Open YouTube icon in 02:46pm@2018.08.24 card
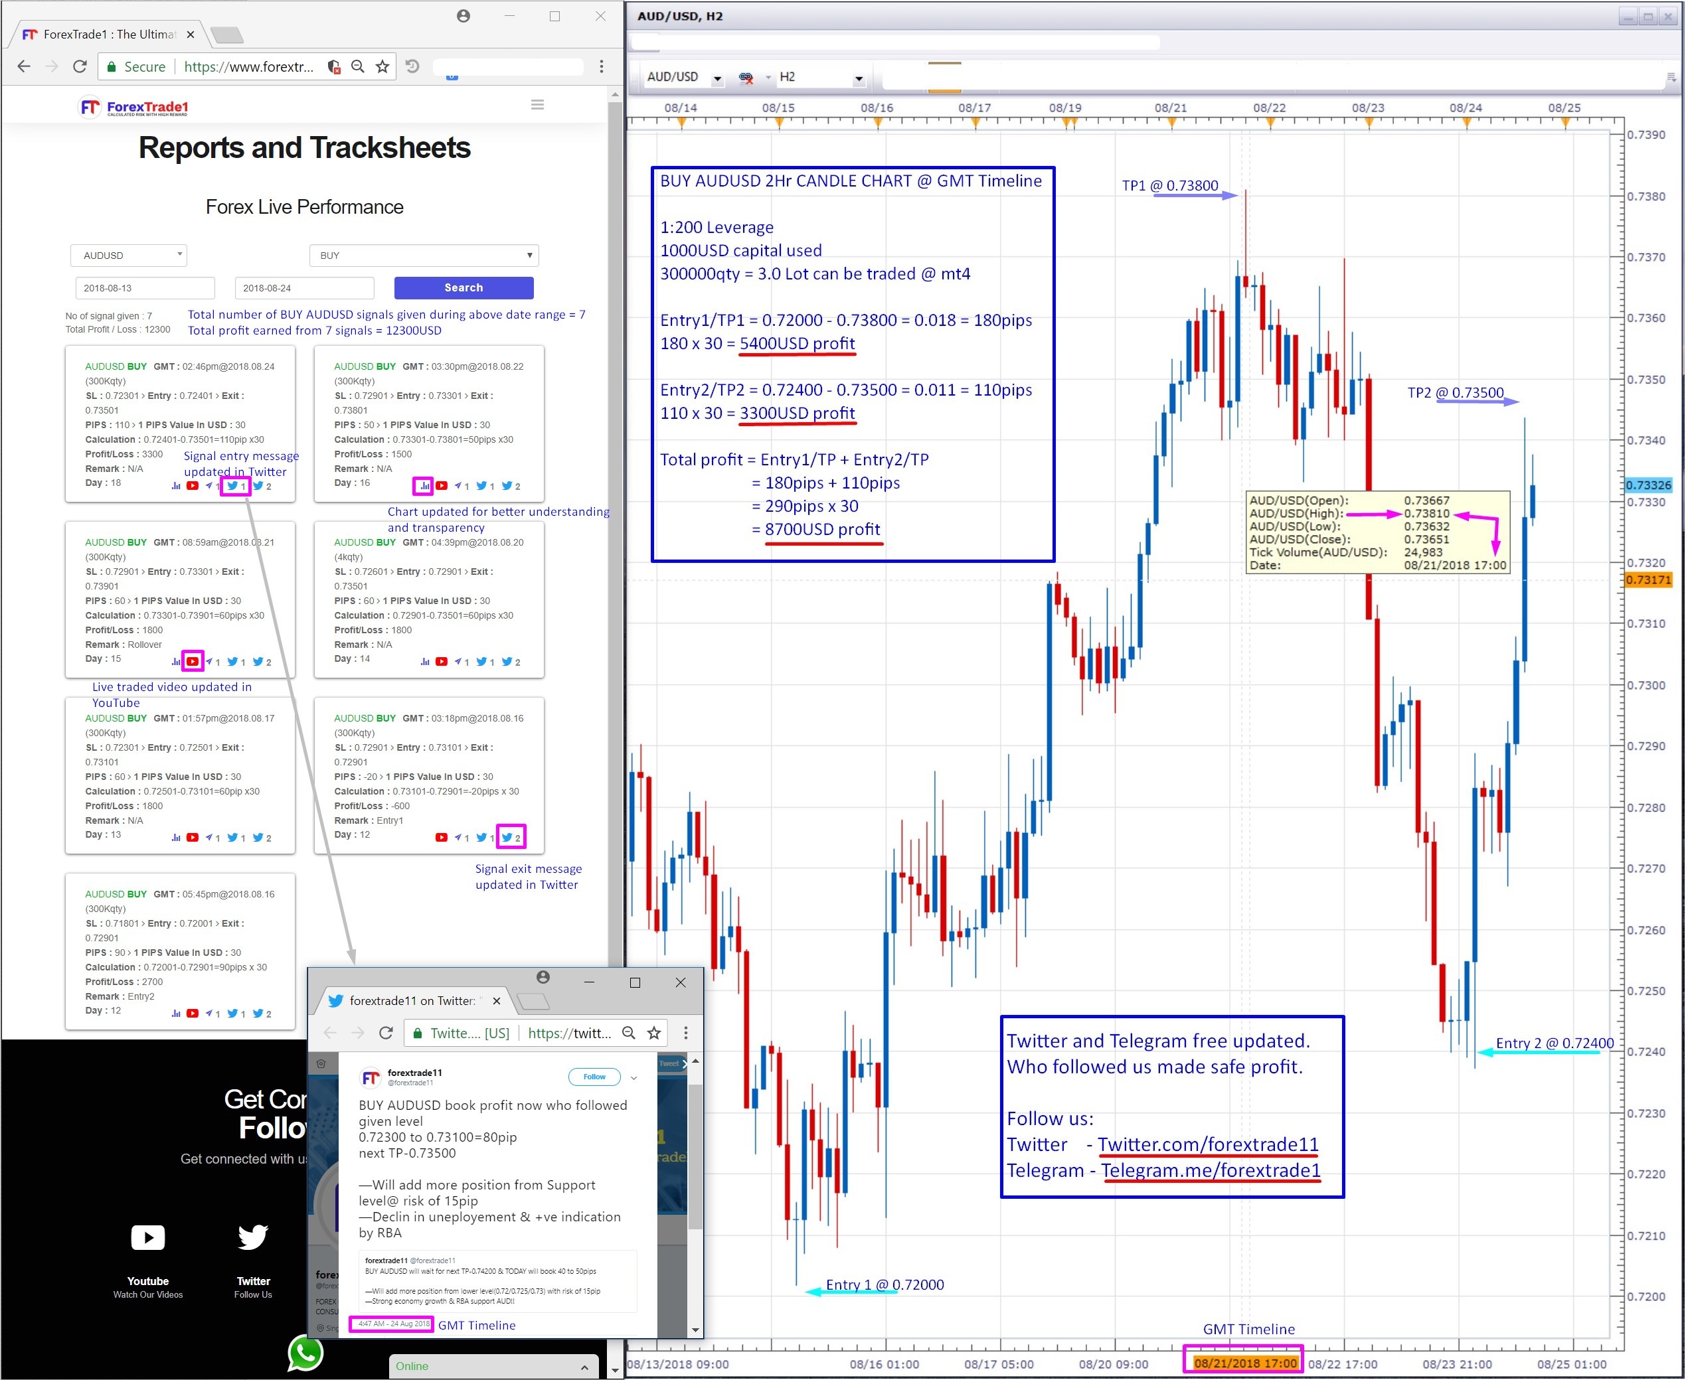 tap(193, 486)
